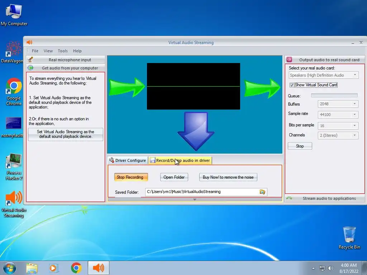
Task: Click the left green input arrow
Action: 127,87
